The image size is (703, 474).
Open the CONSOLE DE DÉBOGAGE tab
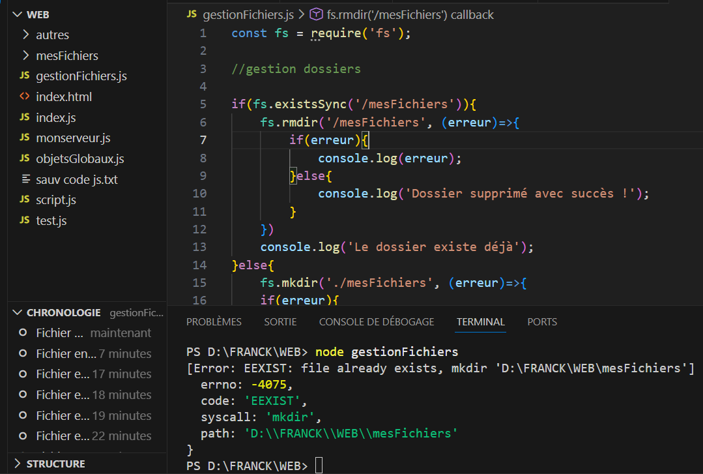point(376,322)
